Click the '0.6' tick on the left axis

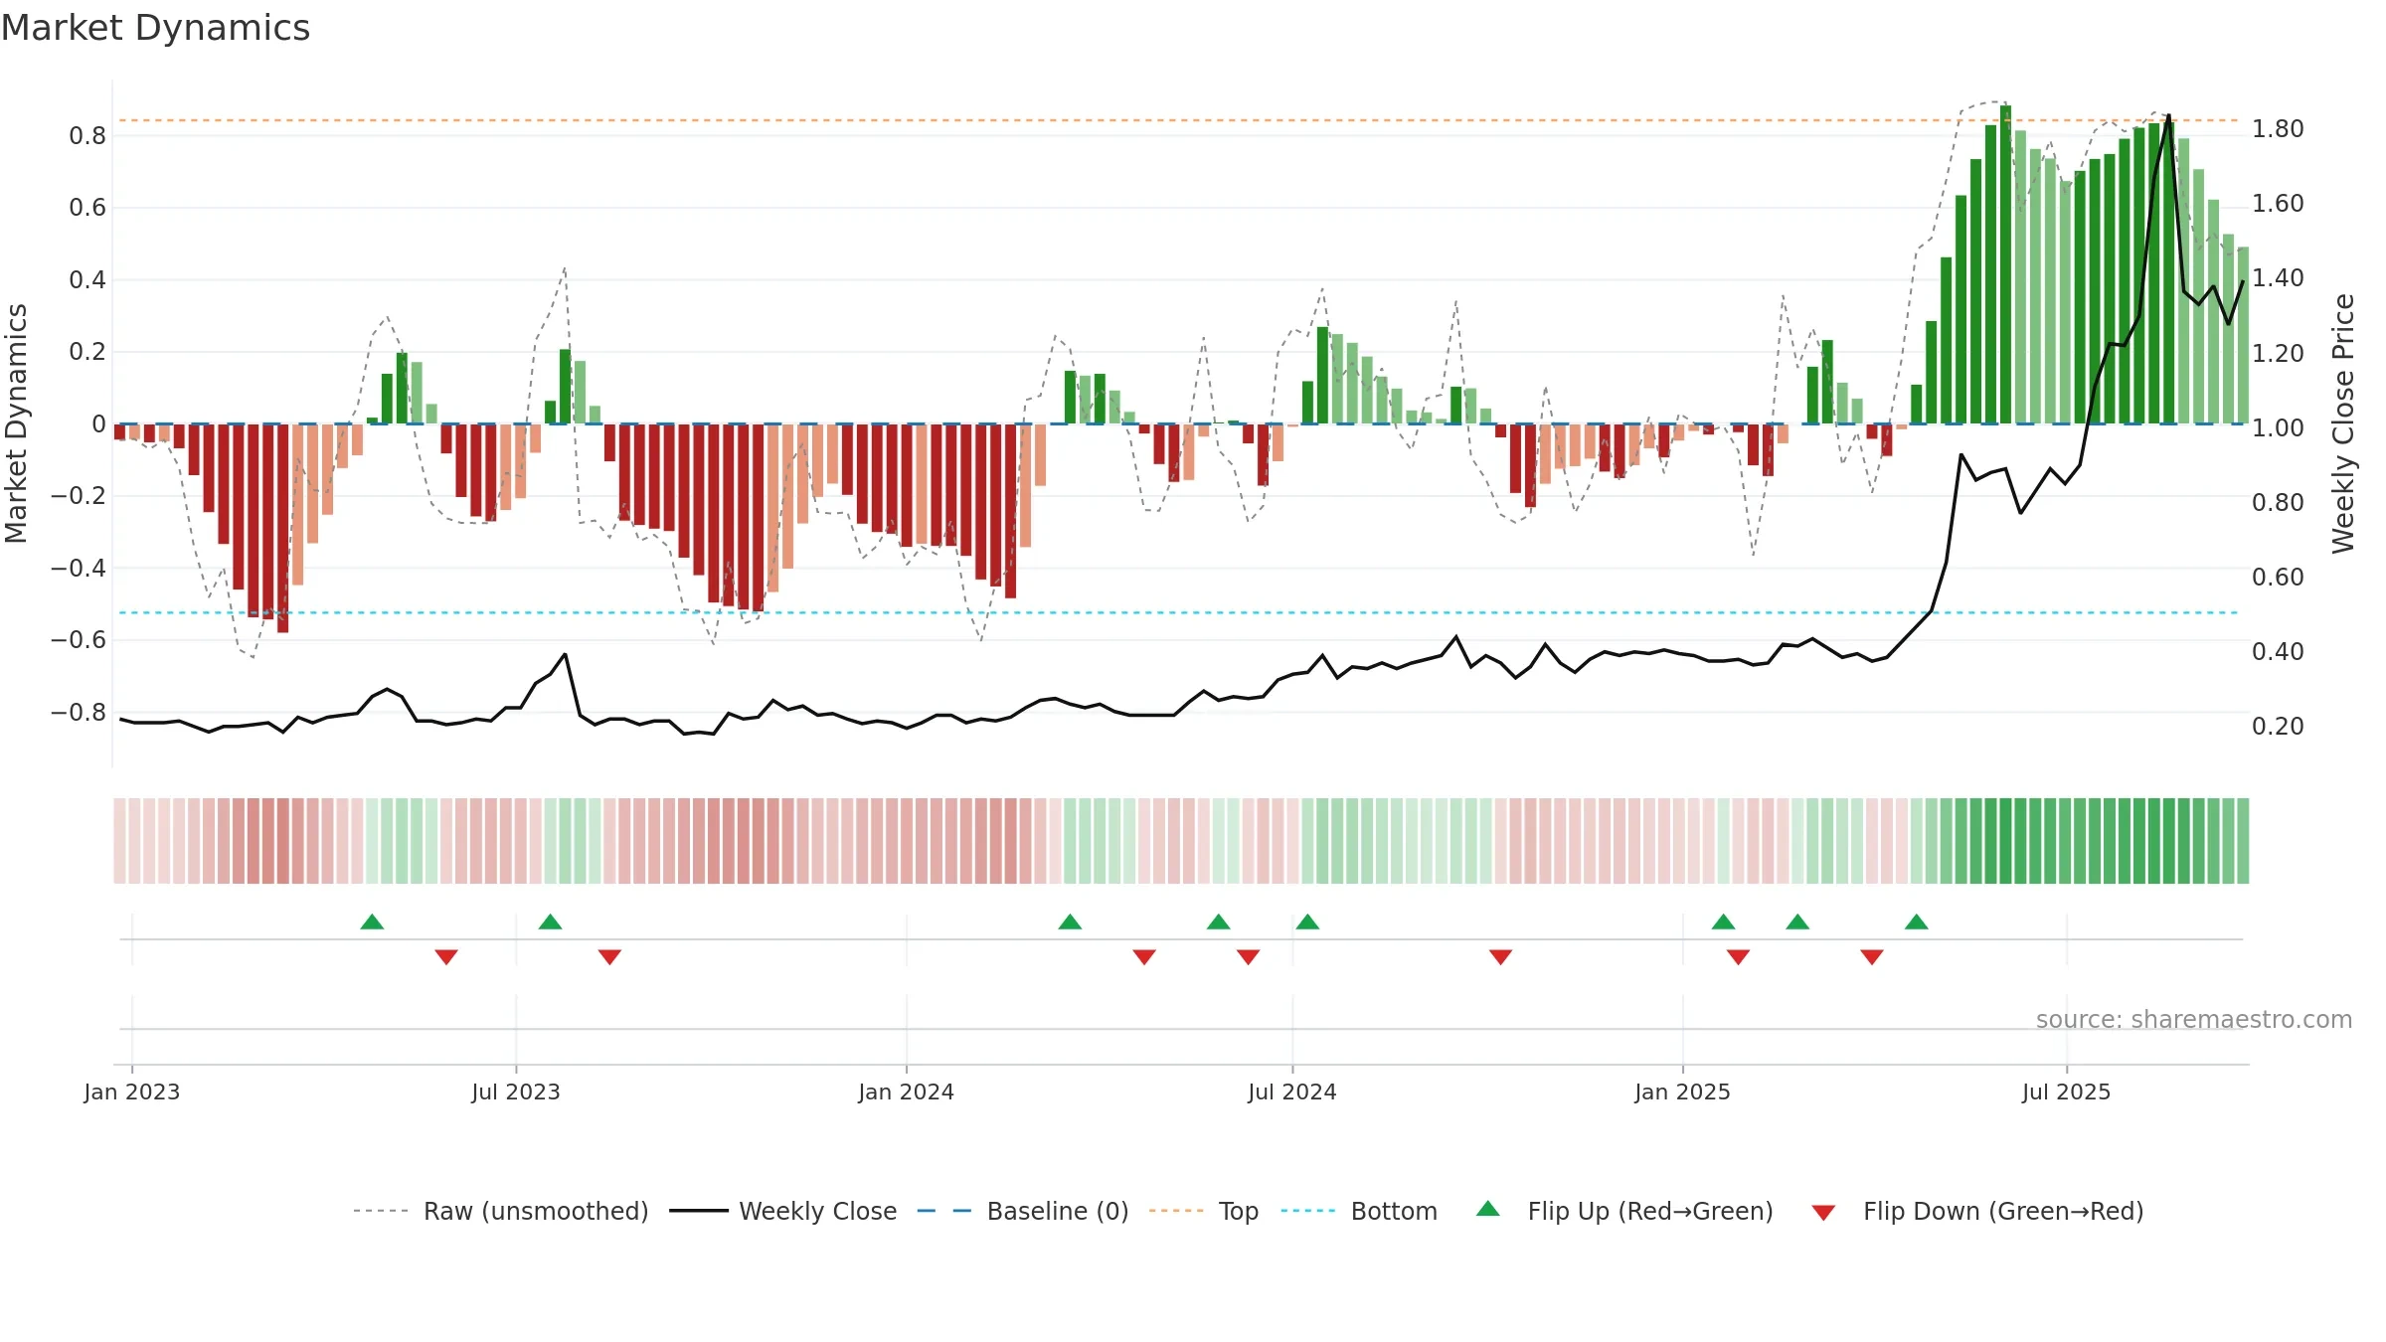pyautogui.click(x=87, y=208)
